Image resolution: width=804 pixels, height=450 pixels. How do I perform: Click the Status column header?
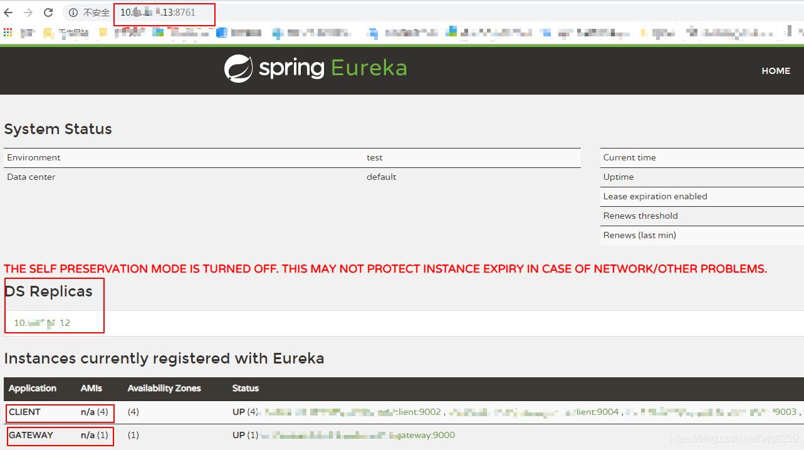246,388
